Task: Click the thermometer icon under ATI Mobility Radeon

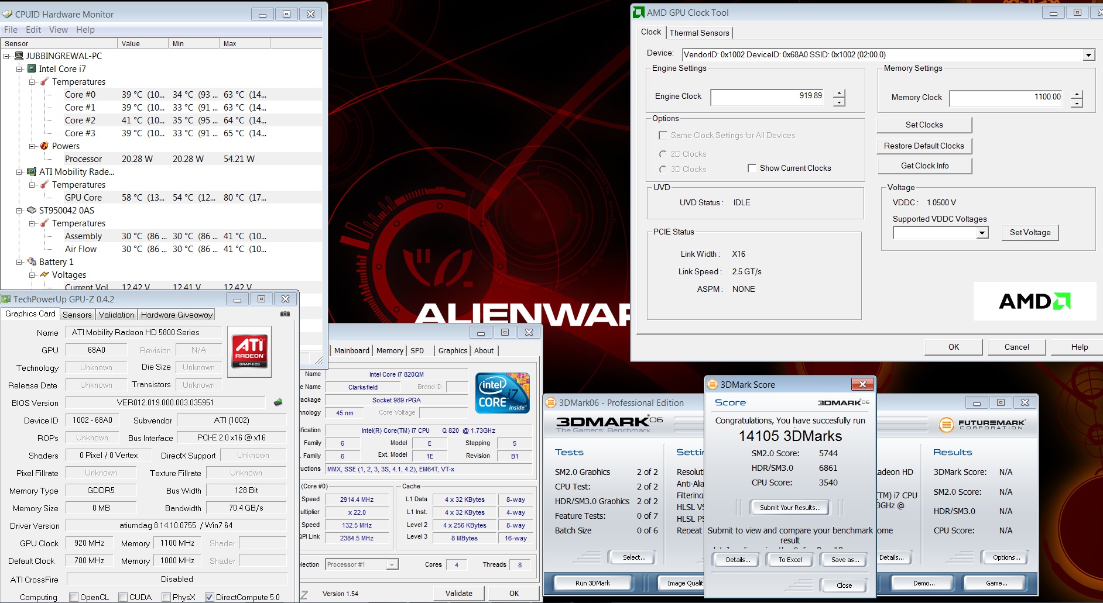Action: (x=45, y=185)
